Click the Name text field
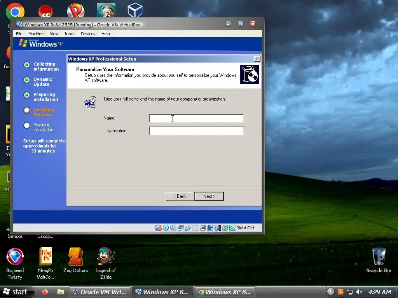The image size is (398, 298). coord(196,118)
